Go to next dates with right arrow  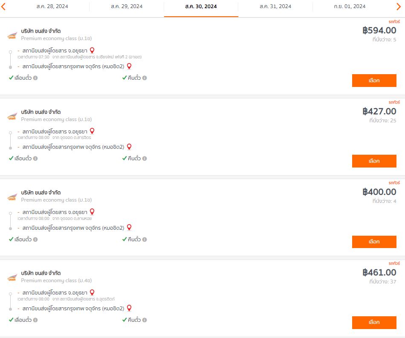click(x=399, y=6)
